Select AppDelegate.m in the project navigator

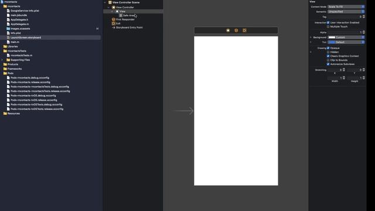pyautogui.click(x=19, y=24)
